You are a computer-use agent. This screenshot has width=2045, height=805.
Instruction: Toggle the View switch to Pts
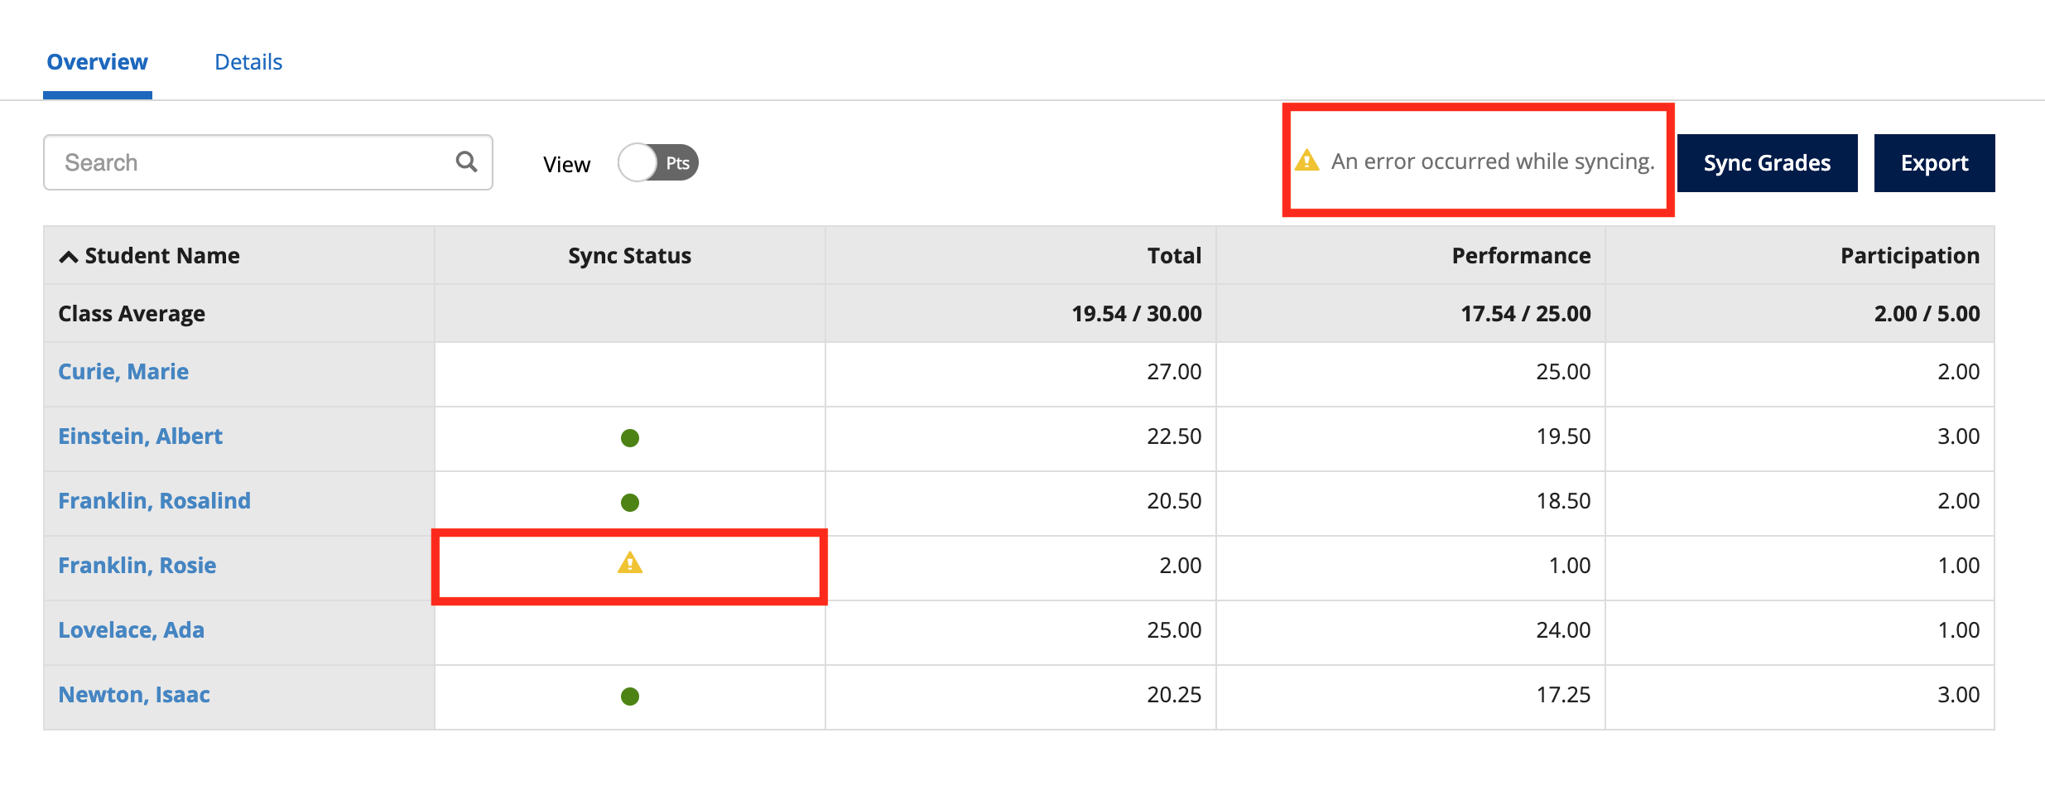coord(658,163)
